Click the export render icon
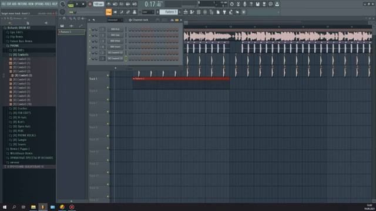The height and width of the screenshot is (211, 376). tap(264, 4)
